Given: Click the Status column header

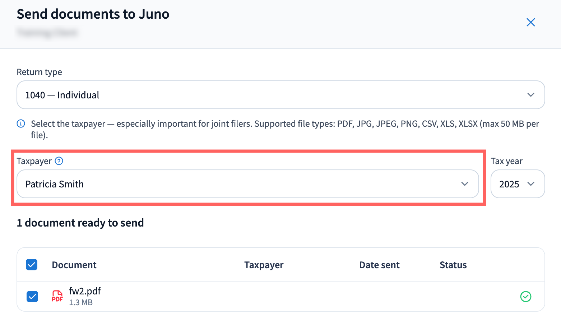Looking at the screenshot, I should [x=453, y=265].
